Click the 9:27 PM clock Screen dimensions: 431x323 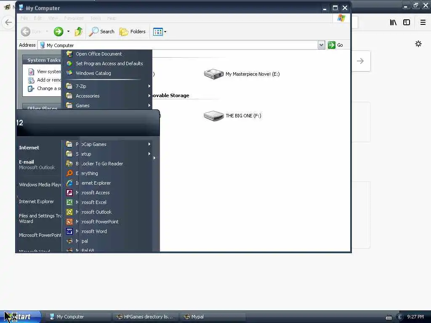[415, 317]
